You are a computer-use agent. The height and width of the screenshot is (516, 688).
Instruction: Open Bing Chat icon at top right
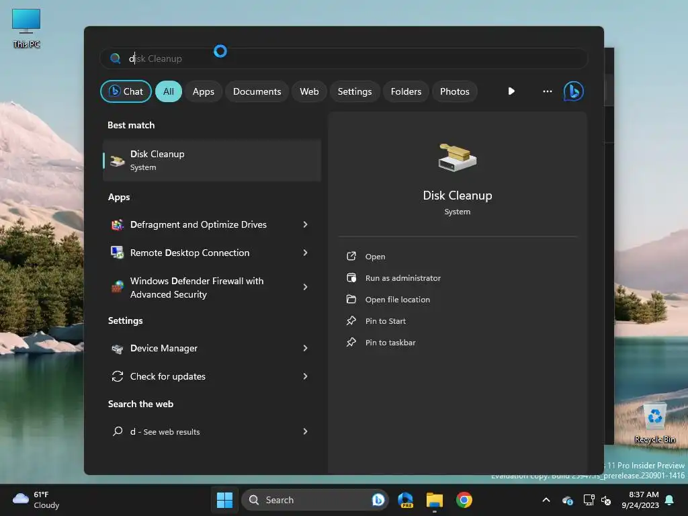click(x=574, y=91)
